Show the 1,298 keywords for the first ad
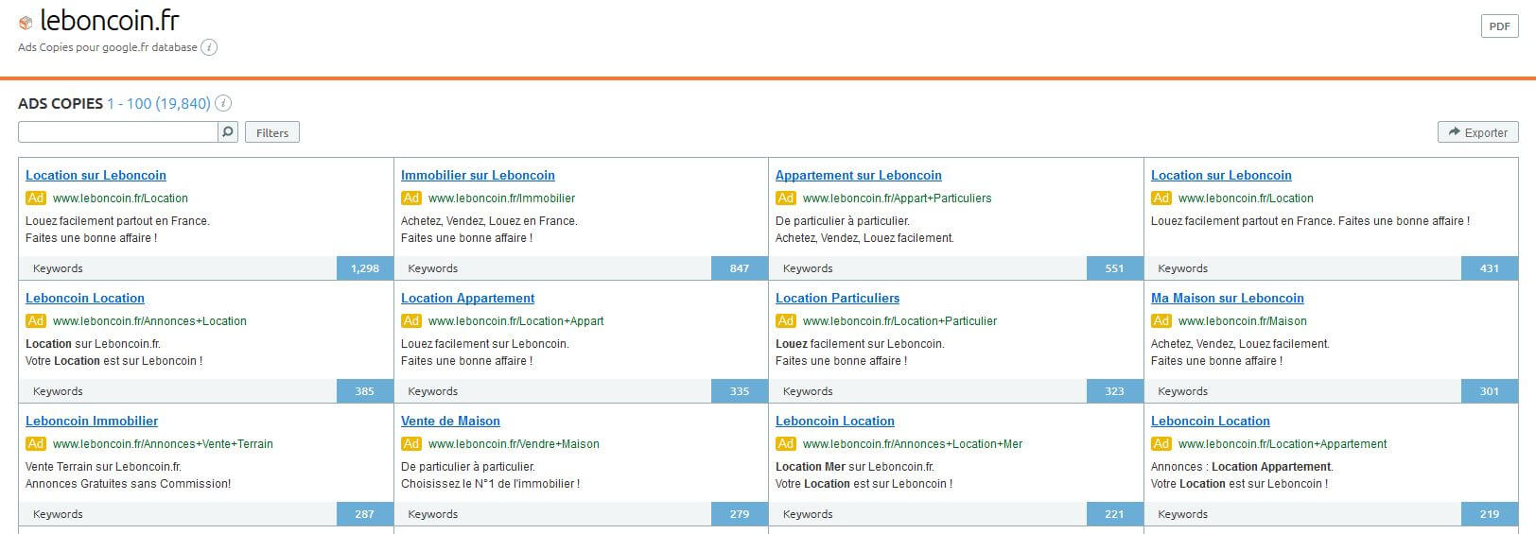The width and height of the screenshot is (1536, 534). tap(365, 268)
